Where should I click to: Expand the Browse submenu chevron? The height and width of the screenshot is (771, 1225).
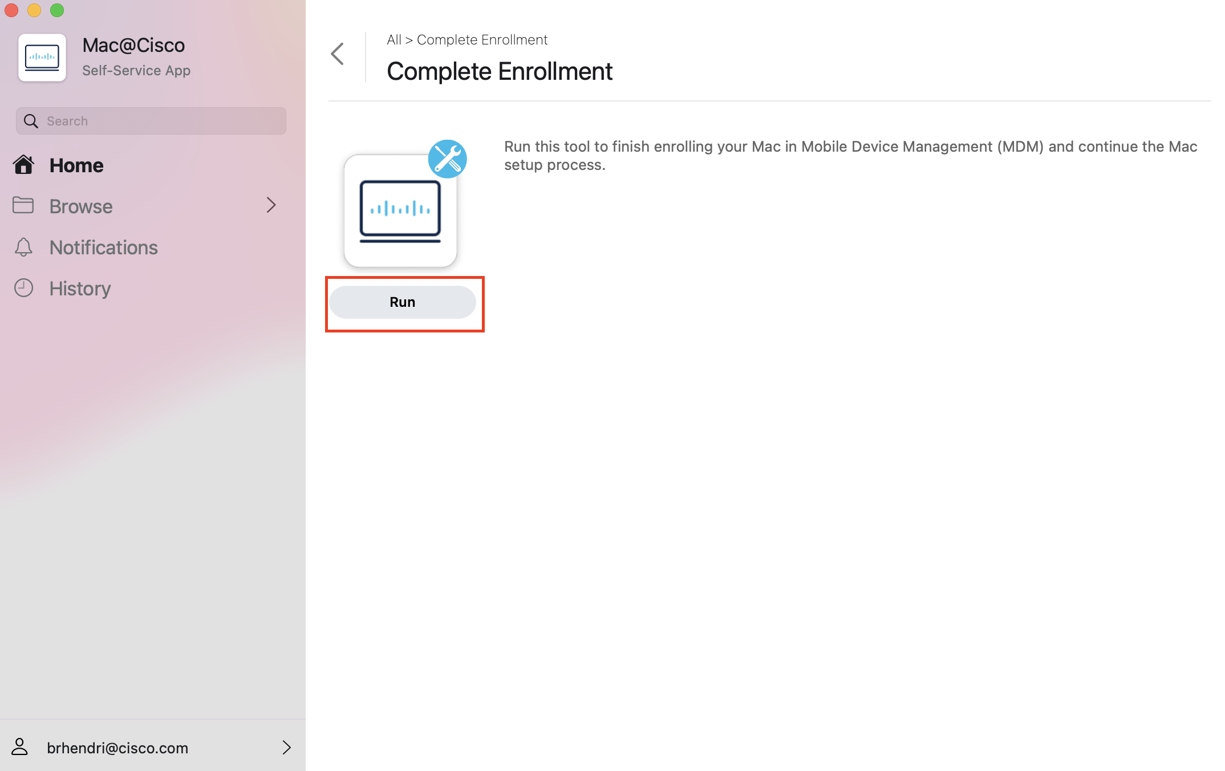(x=271, y=205)
